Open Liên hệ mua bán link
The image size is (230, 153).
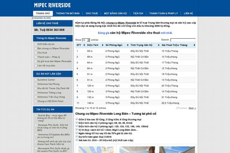46,65
